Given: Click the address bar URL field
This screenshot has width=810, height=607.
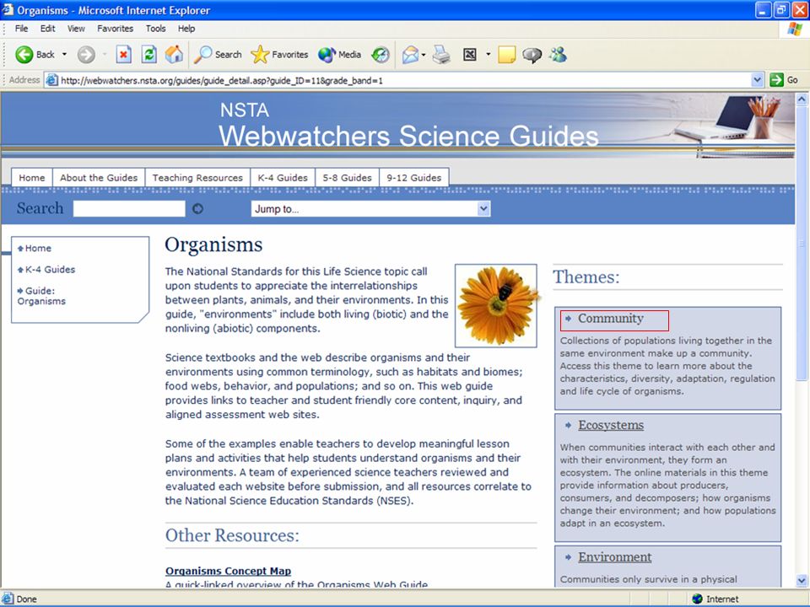Looking at the screenshot, I should [x=403, y=80].
